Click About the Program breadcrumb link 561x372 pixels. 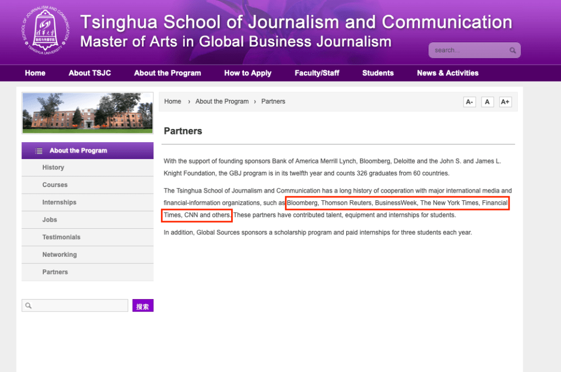click(x=222, y=102)
